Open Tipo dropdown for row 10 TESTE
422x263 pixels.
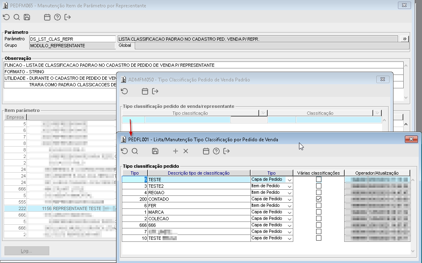coord(290,238)
